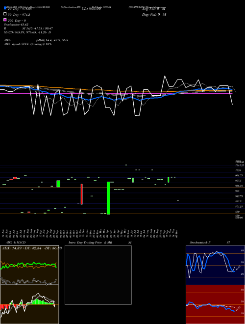Click the 1020 price axis label
245x324 pixels.
(x=238, y=170)
